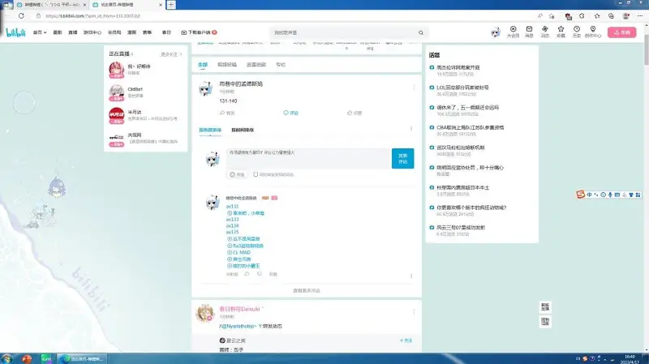Click inside the comment text box

point(308,158)
